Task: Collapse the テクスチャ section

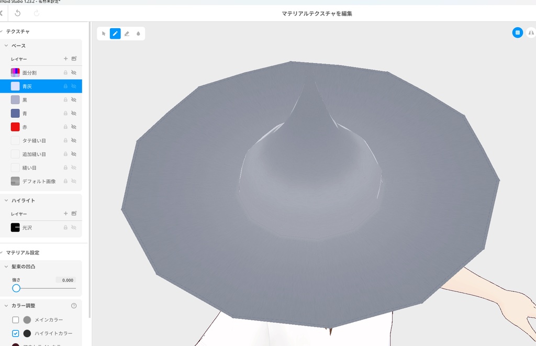Action: [x=2, y=31]
